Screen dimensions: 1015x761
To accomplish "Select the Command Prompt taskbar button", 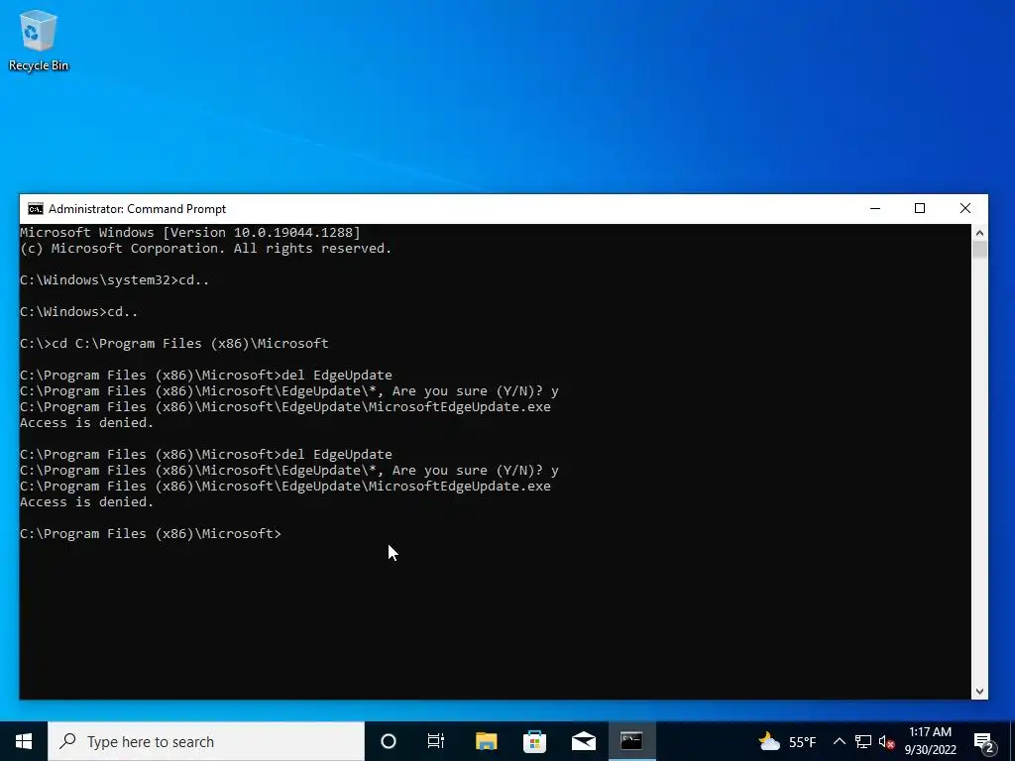I will 631,741.
